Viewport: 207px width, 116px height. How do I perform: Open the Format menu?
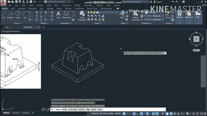tap(40, 5)
